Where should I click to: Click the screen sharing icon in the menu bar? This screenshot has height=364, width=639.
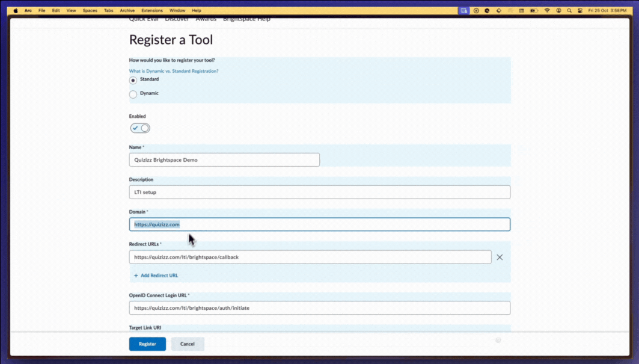(463, 11)
